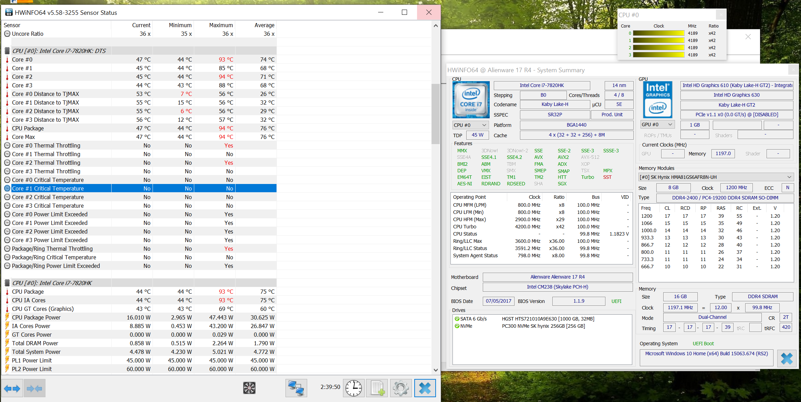The height and width of the screenshot is (402, 801).
Task: Click the Sensor column header
Action: (x=56, y=25)
